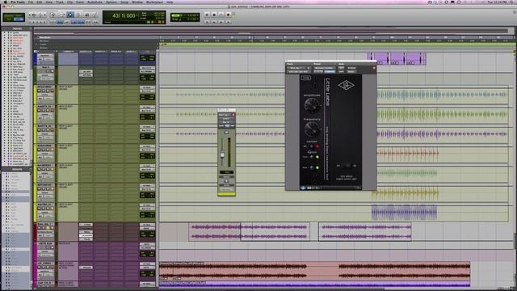Open the AudioSuite menu

coord(95,2)
